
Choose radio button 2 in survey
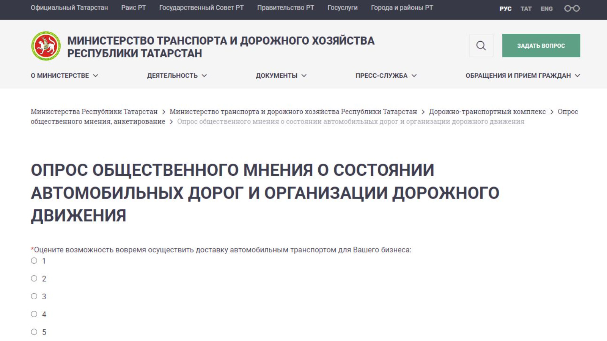pyautogui.click(x=34, y=278)
